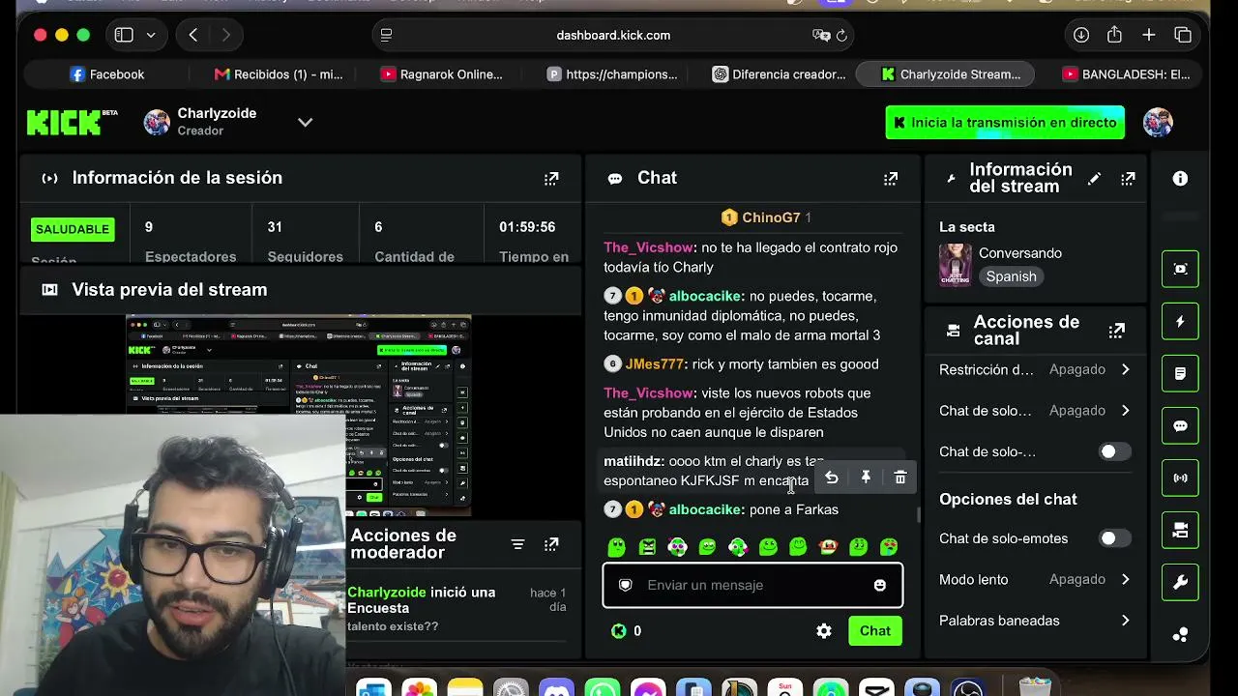Click matiihdz username in chat
The image size is (1238, 696).
coord(634,461)
